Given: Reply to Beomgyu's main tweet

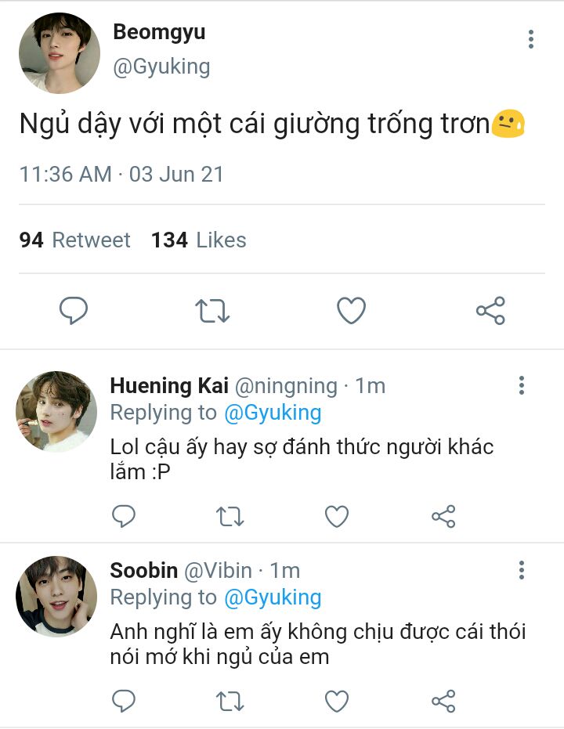Looking at the screenshot, I should pyautogui.click(x=74, y=311).
